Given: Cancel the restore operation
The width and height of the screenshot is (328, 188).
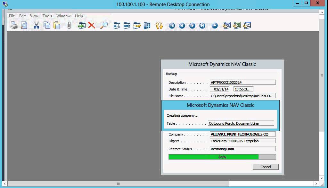Looking at the screenshot, I should pyautogui.click(x=266, y=167).
